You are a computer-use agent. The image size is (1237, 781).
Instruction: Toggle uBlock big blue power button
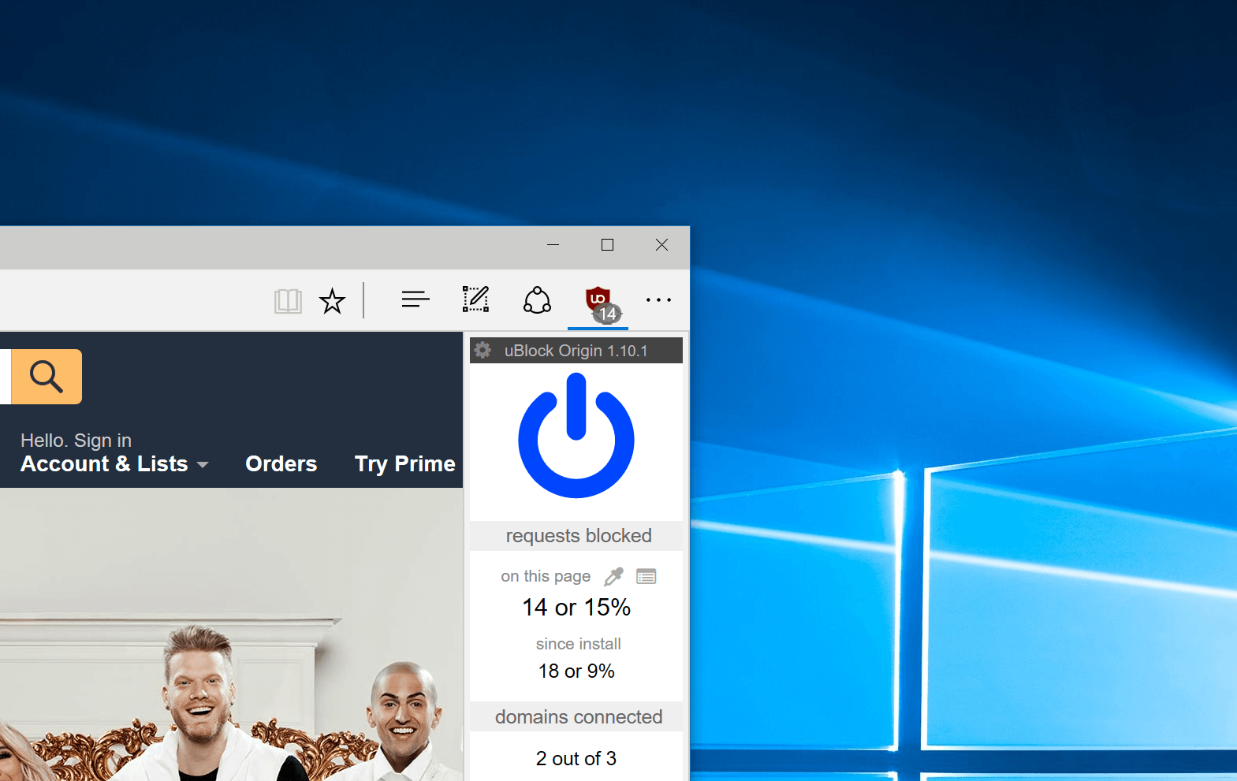(576, 435)
